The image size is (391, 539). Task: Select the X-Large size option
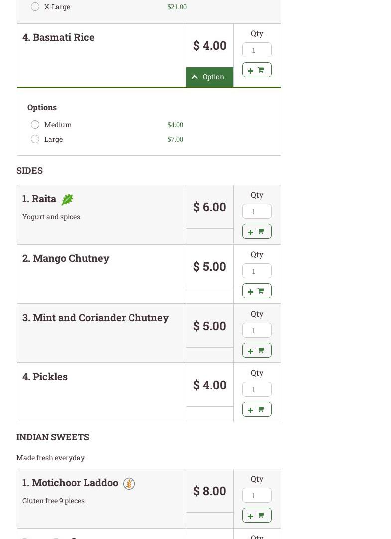(35, 7)
